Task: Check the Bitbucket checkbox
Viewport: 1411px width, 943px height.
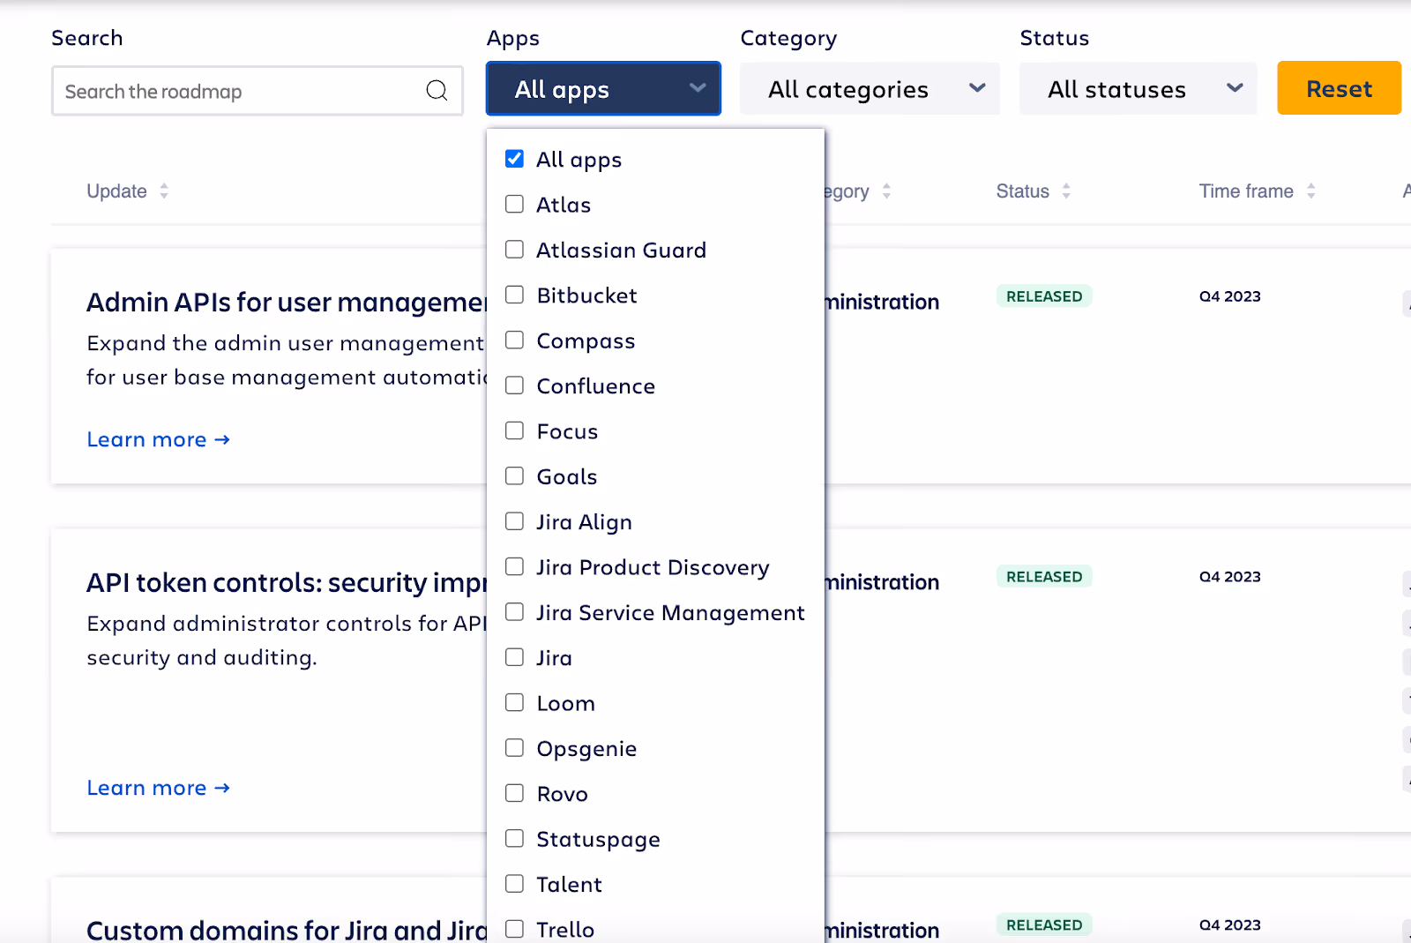Action: coord(514,295)
